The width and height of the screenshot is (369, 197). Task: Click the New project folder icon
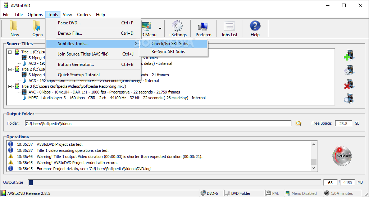pyautogui.click(x=14, y=26)
